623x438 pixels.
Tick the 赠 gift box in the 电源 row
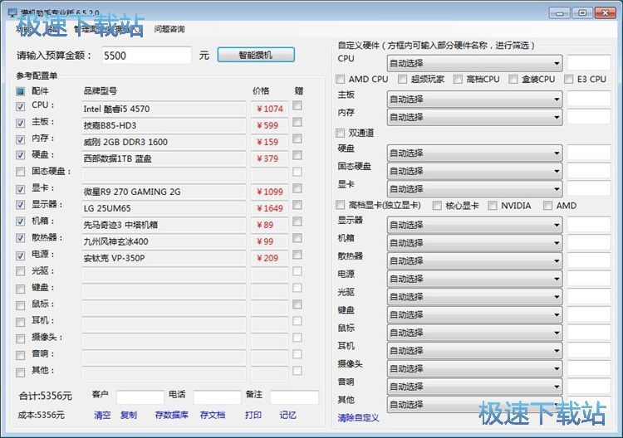pyautogui.click(x=297, y=255)
